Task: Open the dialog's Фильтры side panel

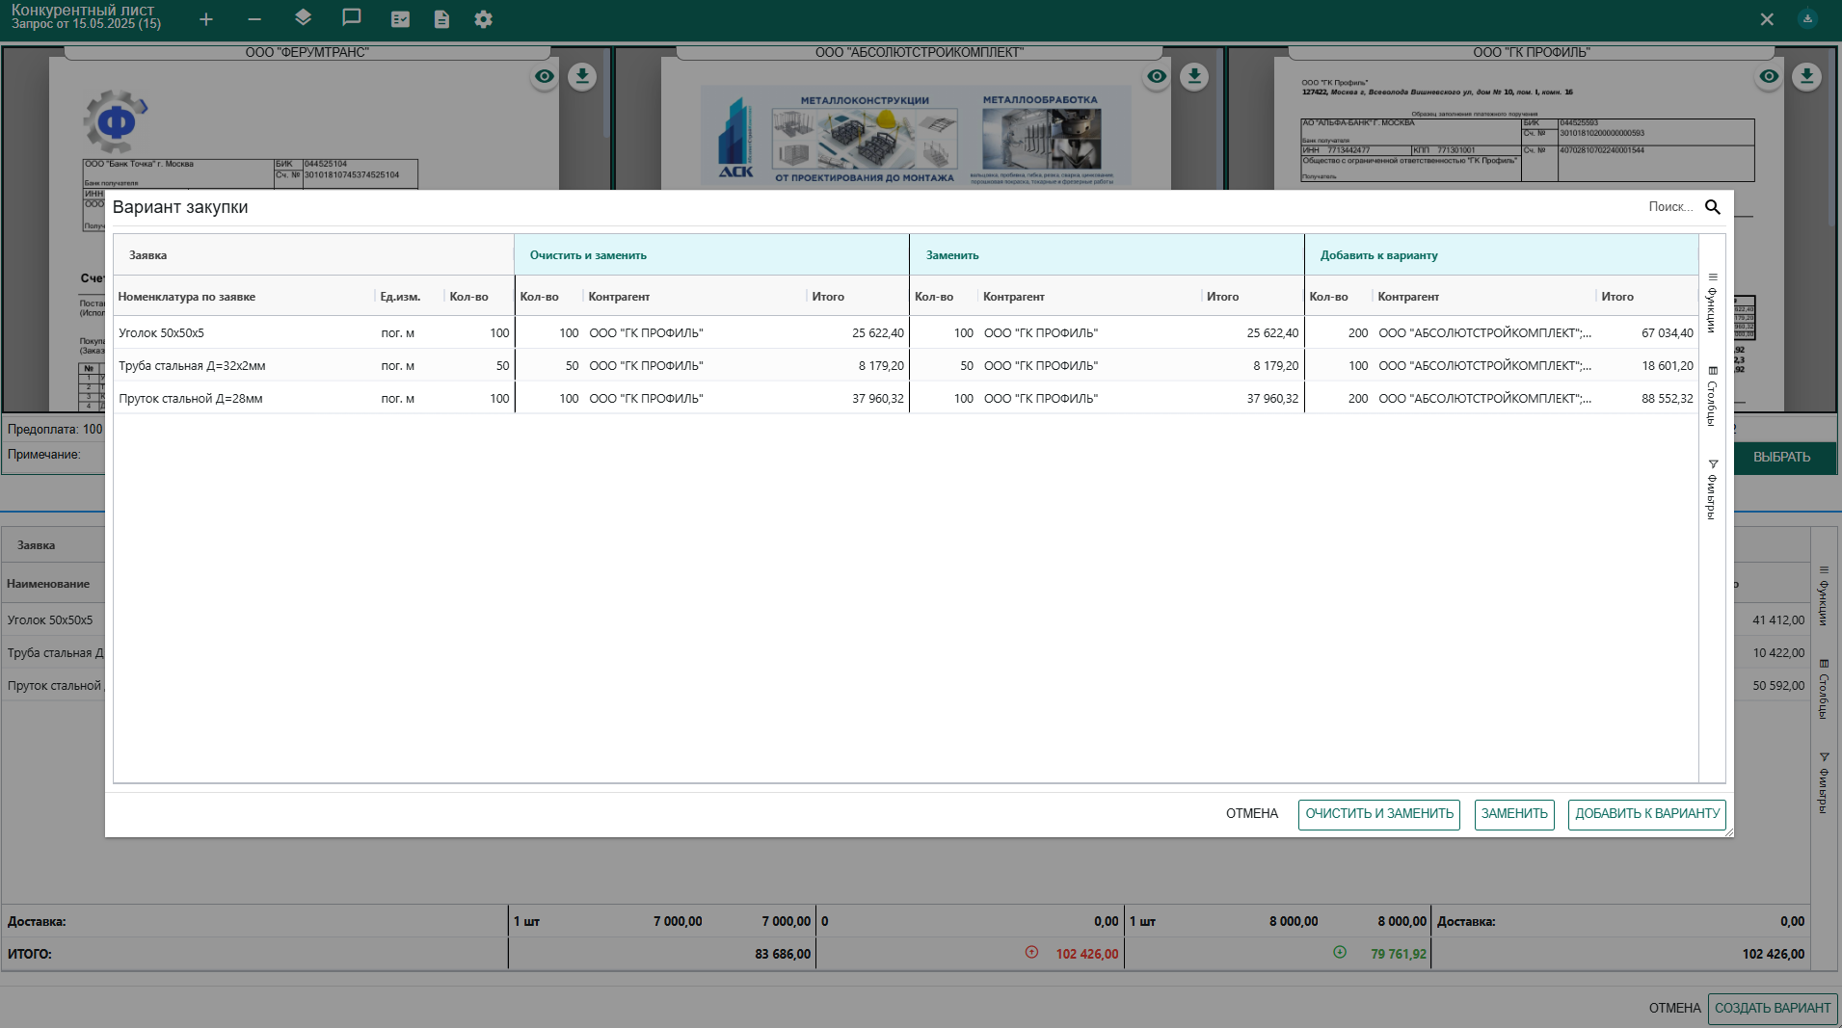Action: pyautogui.click(x=1713, y=489)
